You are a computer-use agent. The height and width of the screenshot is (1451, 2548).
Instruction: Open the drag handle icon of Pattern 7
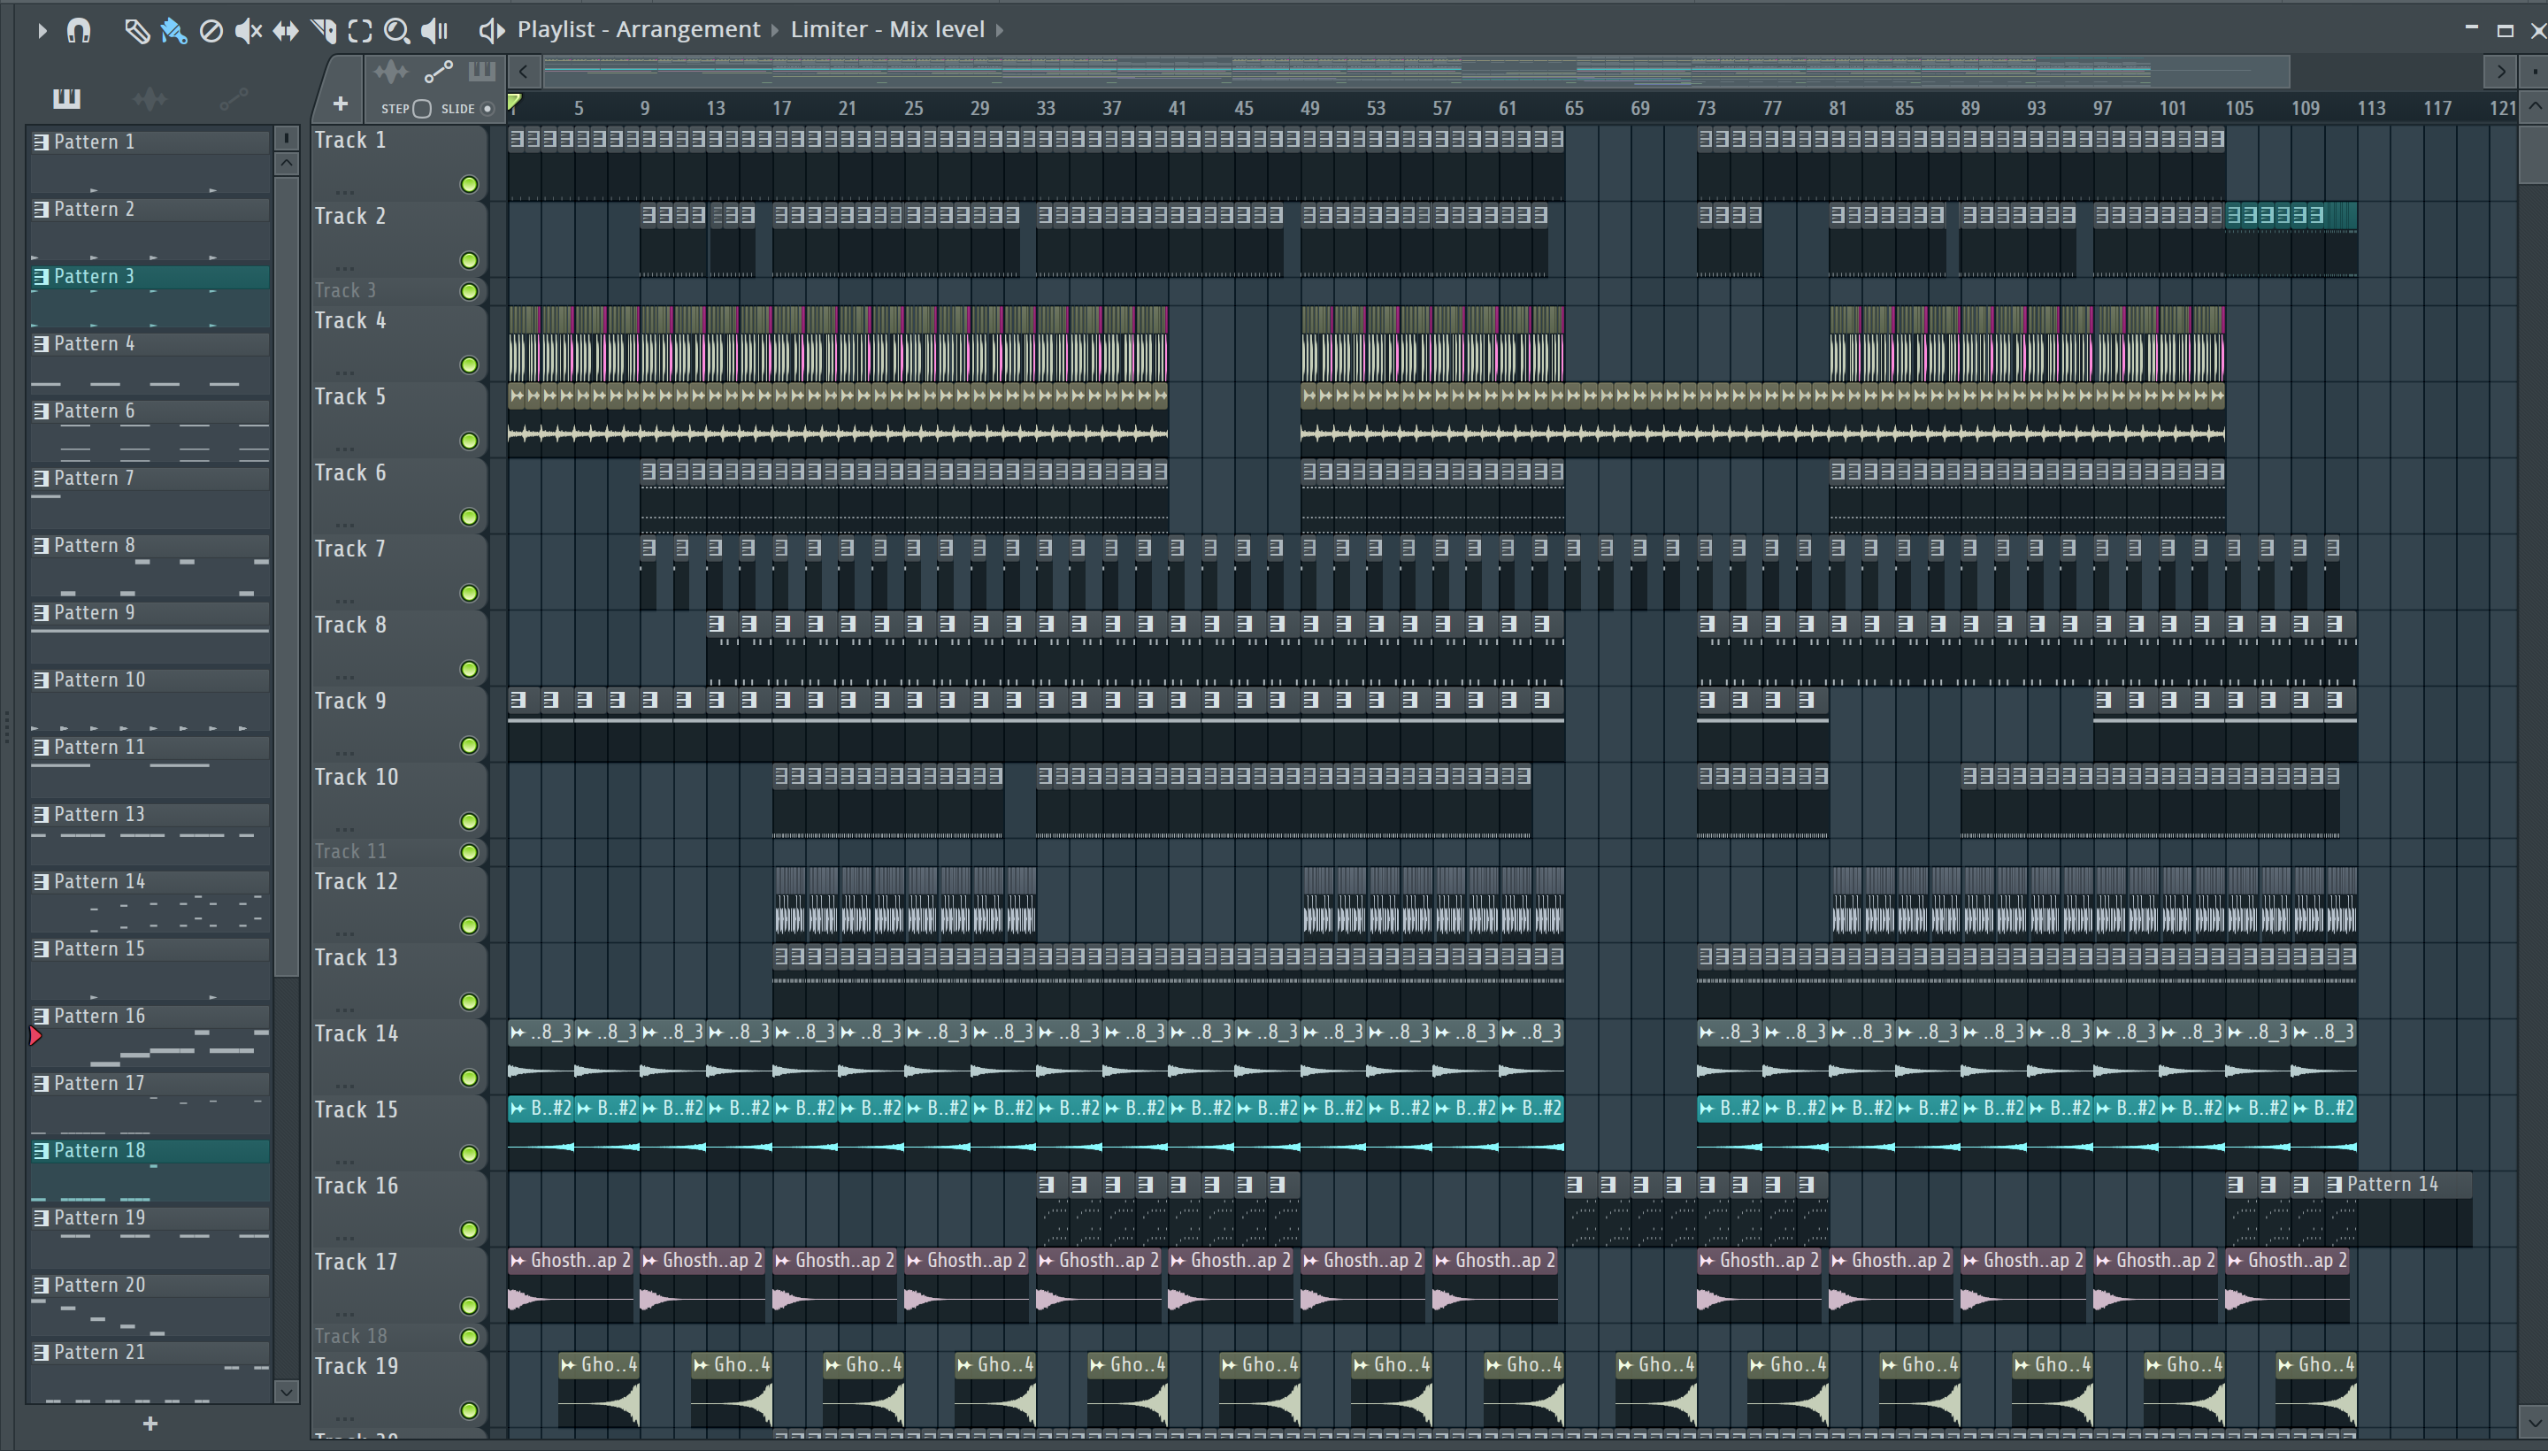click(41, 480)
